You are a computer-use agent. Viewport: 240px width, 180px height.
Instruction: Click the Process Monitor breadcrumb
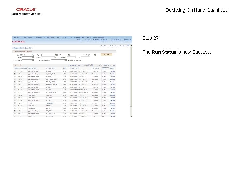100,37
